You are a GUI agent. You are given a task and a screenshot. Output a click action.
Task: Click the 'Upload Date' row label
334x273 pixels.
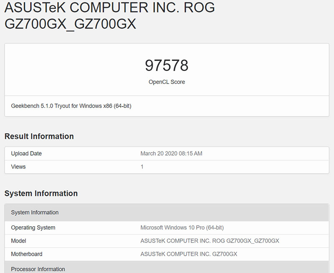[26, 154]
